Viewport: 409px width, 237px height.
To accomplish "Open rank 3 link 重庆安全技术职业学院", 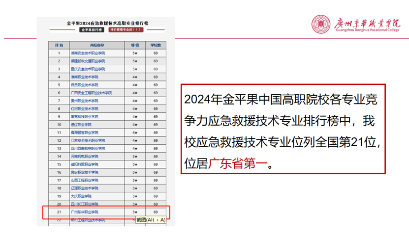I will pos(88,69).
